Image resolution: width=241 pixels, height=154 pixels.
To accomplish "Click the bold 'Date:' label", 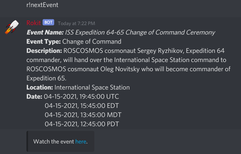I will [x=34, y=97].
